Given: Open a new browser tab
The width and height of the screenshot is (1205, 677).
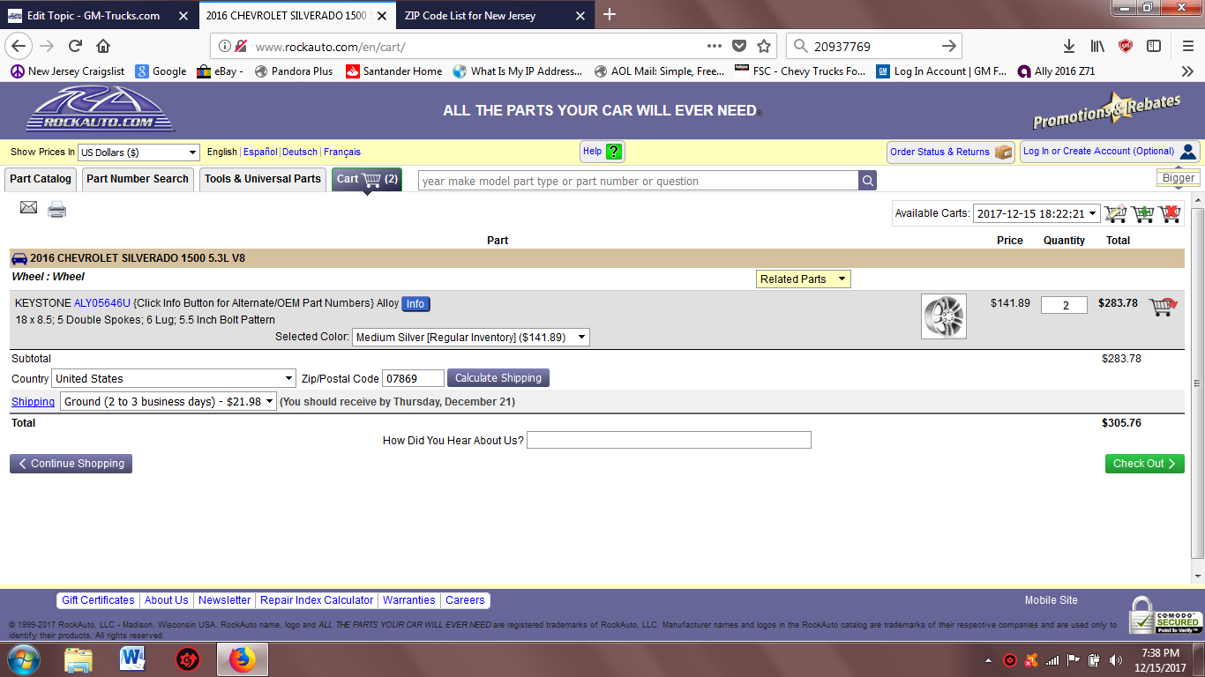Looking at the screenshot, I should pos(610,14).
